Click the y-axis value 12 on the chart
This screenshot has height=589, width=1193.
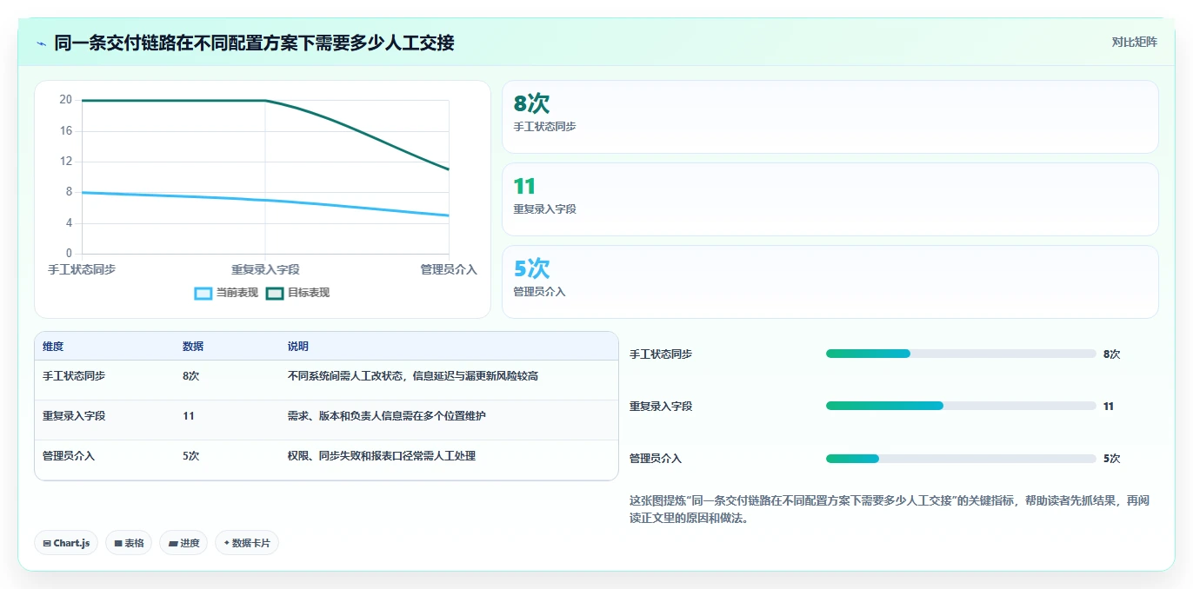[66, 162]
